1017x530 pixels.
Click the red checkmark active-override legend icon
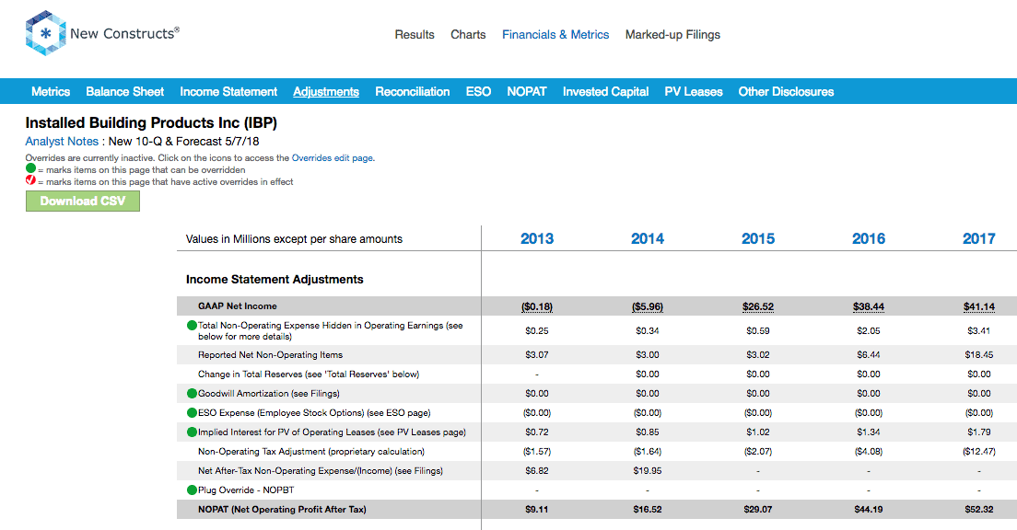point(30,180)
